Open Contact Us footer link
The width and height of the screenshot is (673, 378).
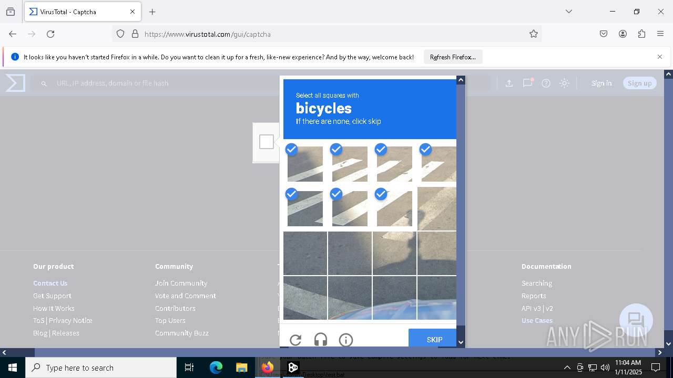[x=50, y=283]
